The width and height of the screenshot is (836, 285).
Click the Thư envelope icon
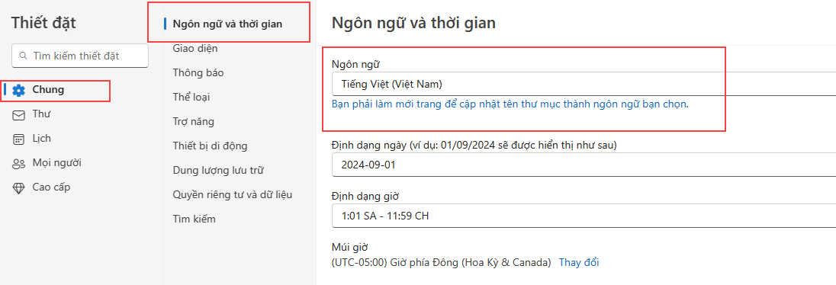coord(18,114)
